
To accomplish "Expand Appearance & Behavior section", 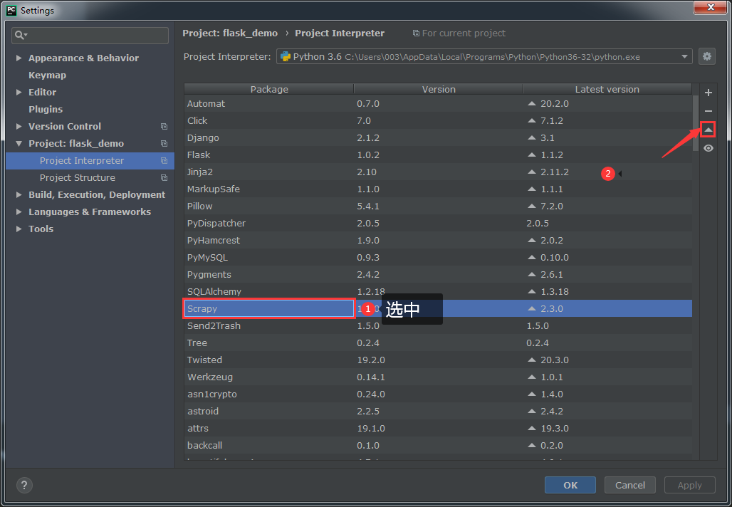I will tap(19, 58).
